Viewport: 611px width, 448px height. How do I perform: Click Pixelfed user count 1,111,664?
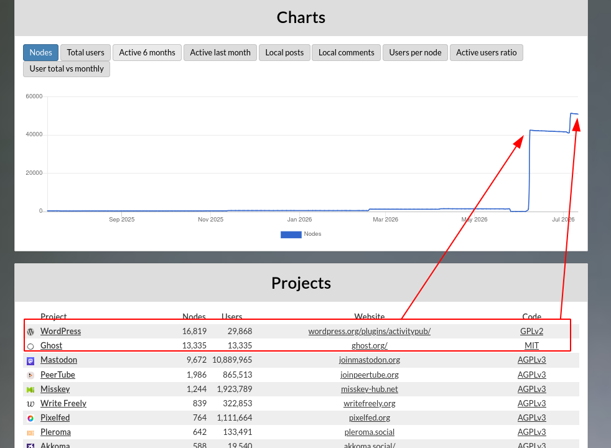tap(235, 418)
